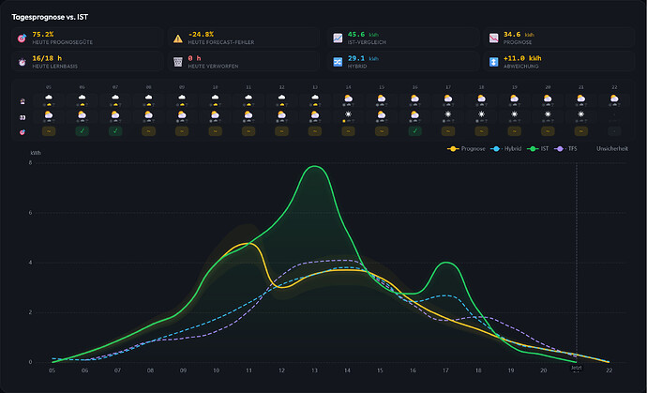This screenshot has height=393, width=647.
Task: Toggle the IST series in legend
Action: click(538, 148)
